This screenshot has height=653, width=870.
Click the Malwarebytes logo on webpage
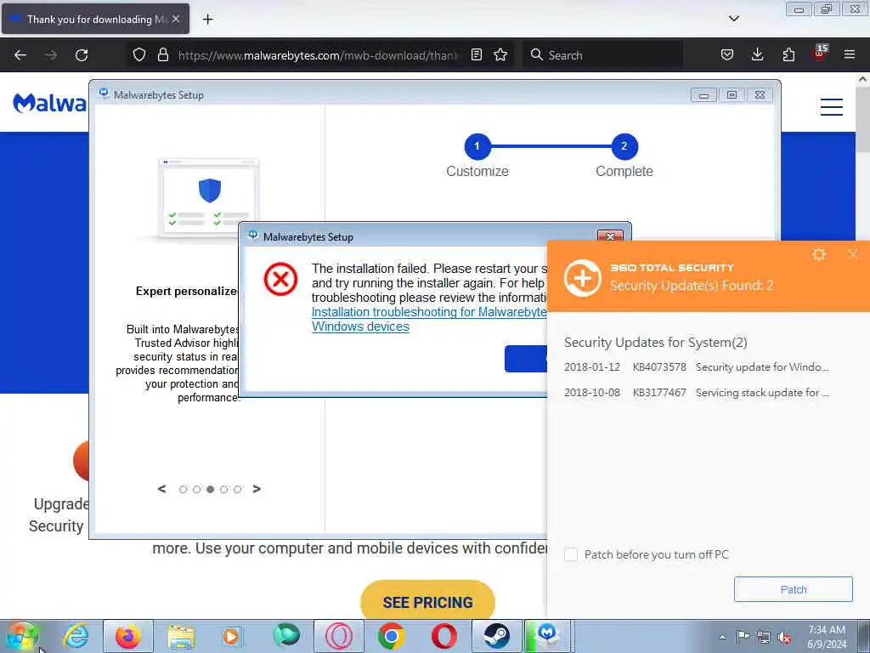[50, 103]
